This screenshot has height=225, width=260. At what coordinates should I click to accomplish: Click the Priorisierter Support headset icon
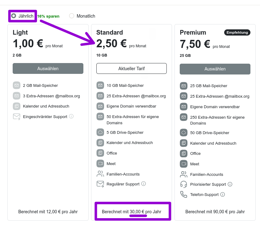pyautogui.click(x=184, y=184)
